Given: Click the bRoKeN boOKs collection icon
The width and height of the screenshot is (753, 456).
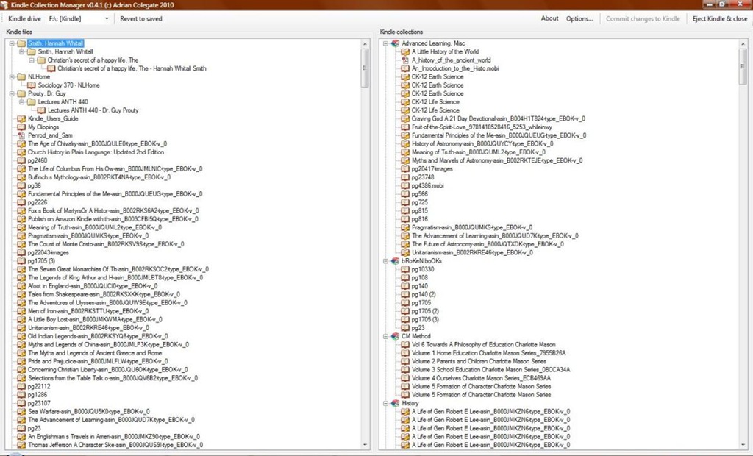Looking at the screenshot, I should (395, 261).
